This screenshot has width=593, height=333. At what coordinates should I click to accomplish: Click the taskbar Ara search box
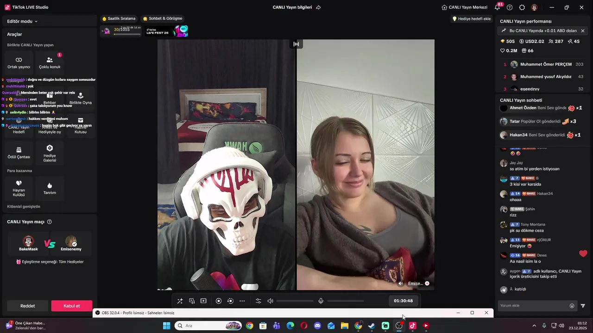click(208, 326)
